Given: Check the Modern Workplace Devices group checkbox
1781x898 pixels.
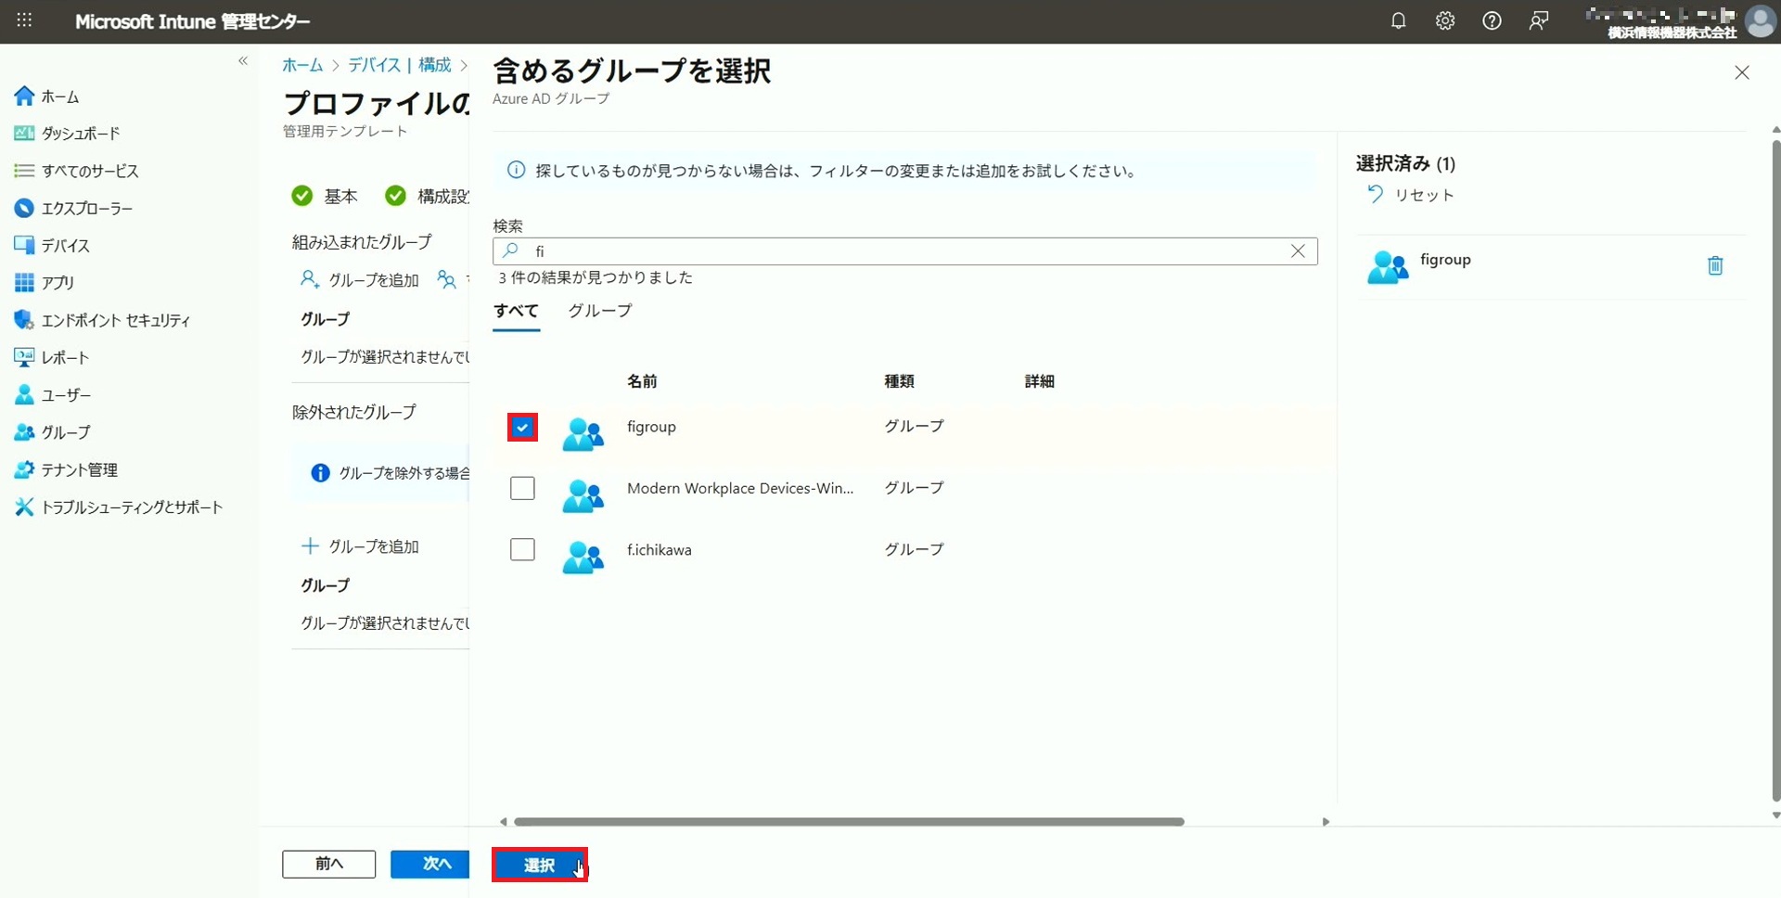Looking at the screenshot, I should pos(522,489).
